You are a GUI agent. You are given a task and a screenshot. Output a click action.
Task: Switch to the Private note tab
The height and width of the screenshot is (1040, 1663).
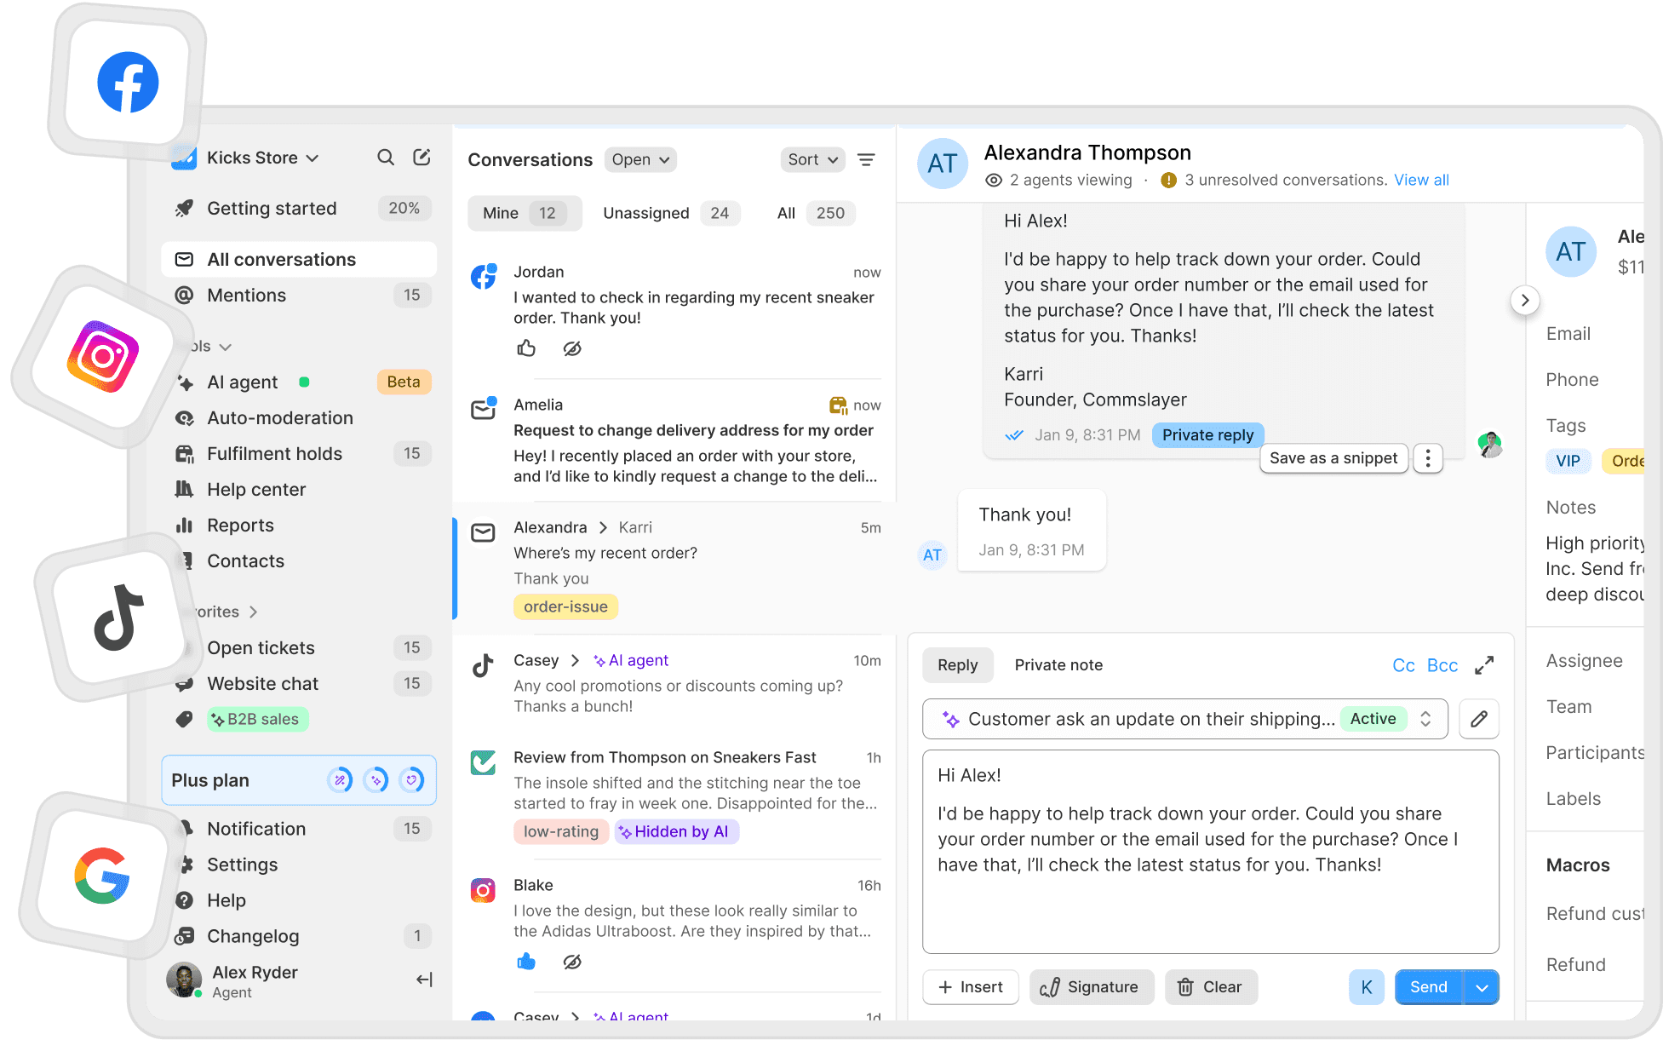click(x=1058, y=665)
